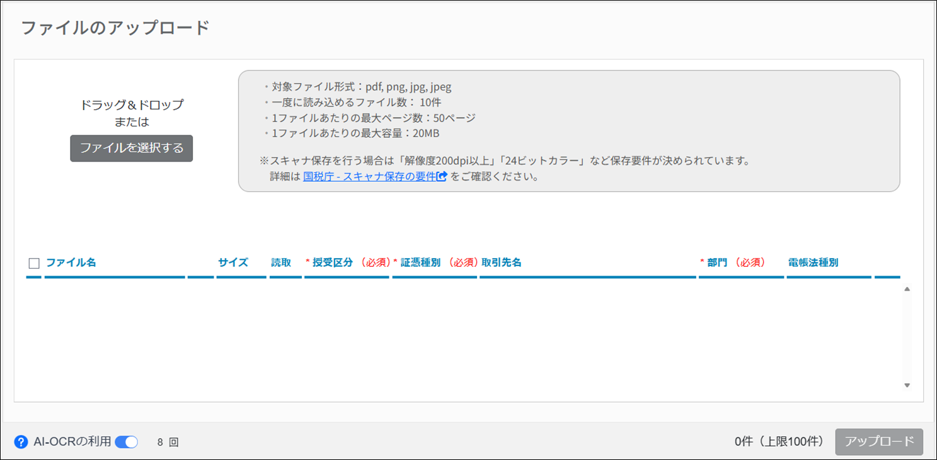The height and width of the screenshot is (460, 937).
Task: Toggle the AI-OCRの利用 switch
Action: (126, 442)
